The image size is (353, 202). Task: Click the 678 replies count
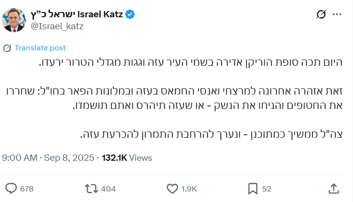coord(27,189)
